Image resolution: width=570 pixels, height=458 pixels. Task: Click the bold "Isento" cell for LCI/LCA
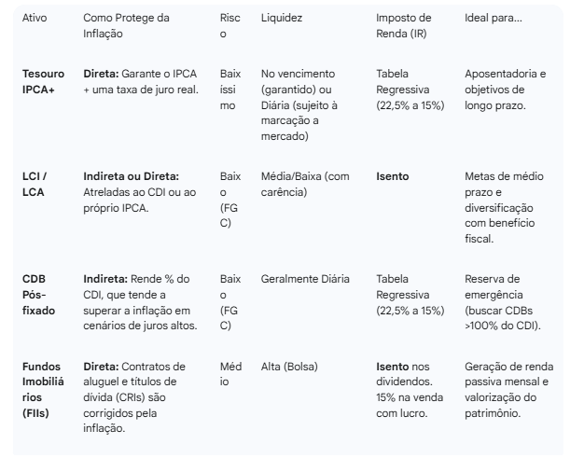click(x=393, y=175)
